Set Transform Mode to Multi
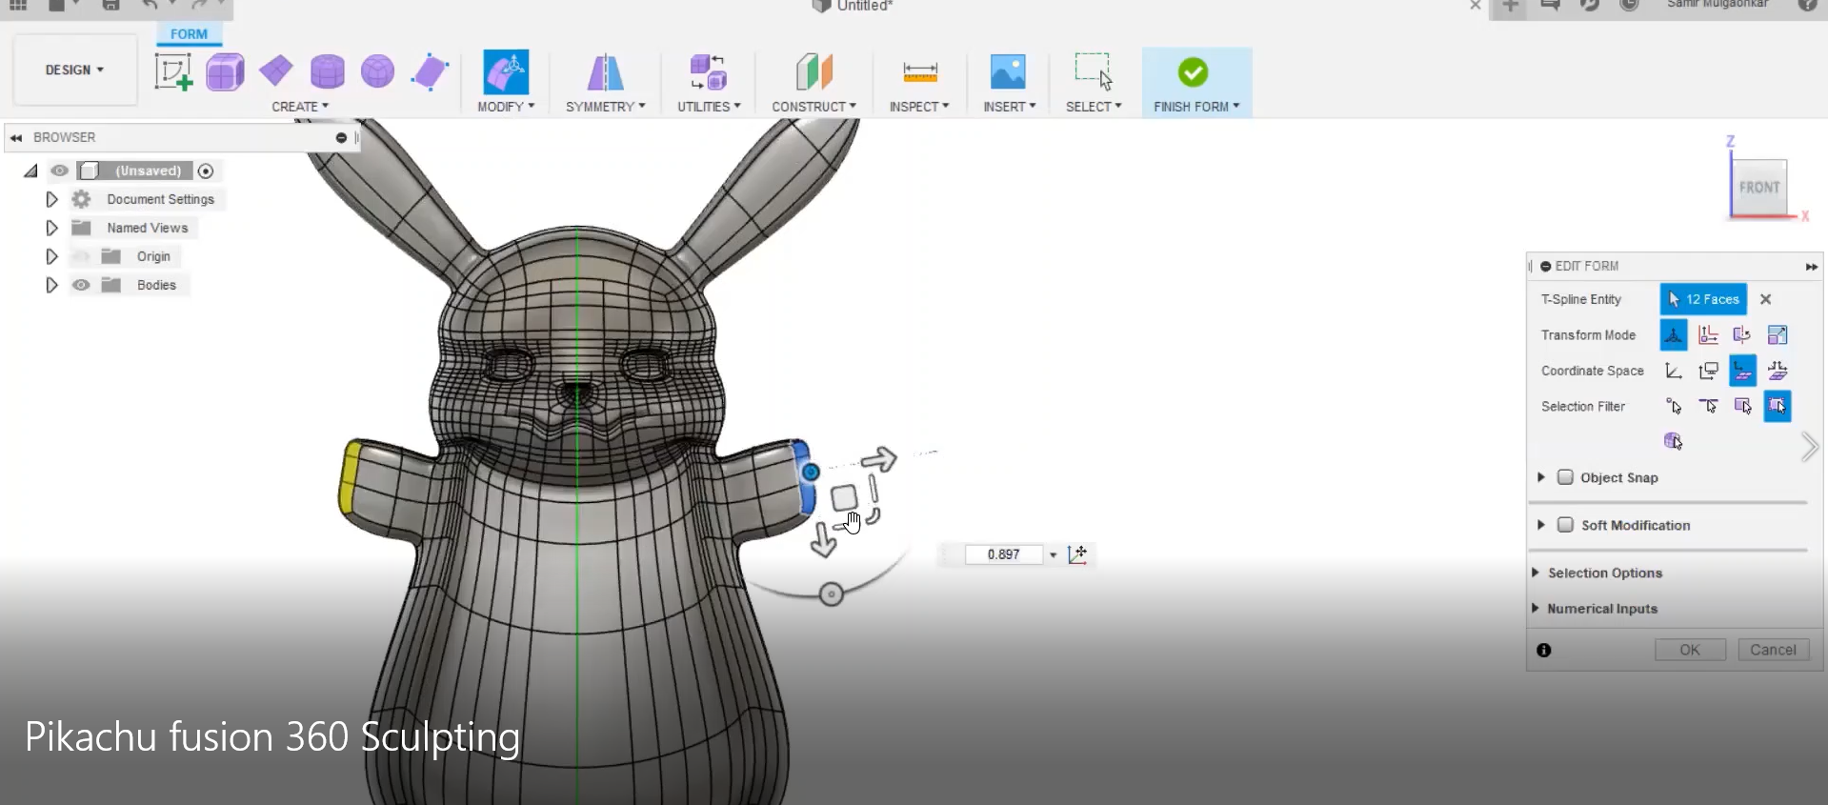Screen dimensions: 1828x805 pos(1674,335)
